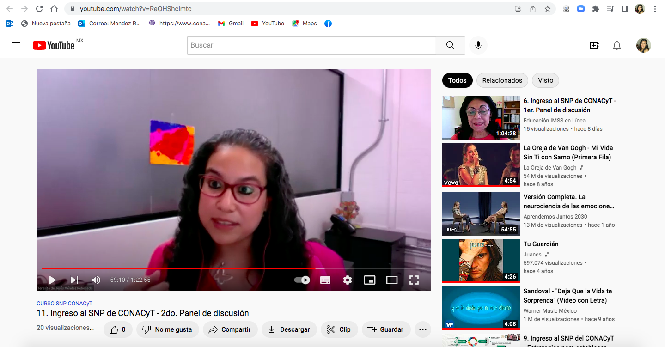The image size is (665, 347).
Task: Click title 'La Oreja de Van Gogh - Mi Vida'
Action: pyautogui.click(x=568, y=152)
